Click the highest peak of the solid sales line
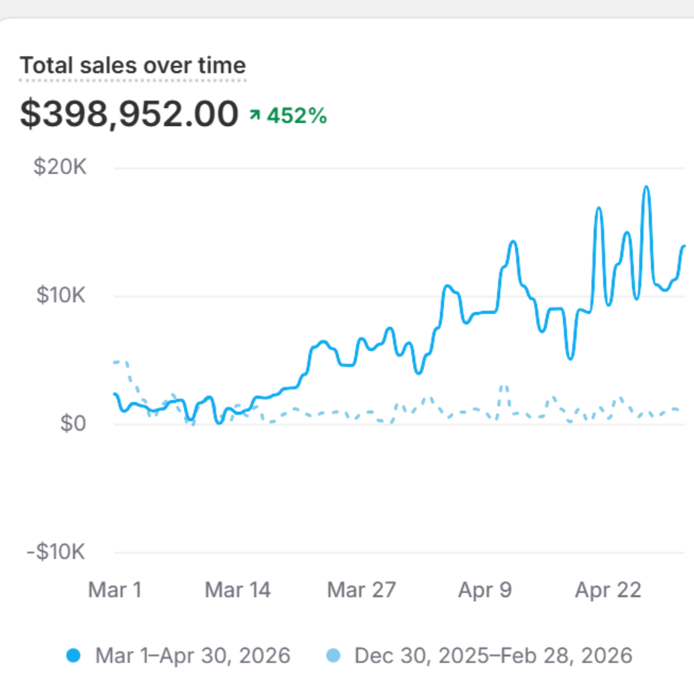This screenshot has width=694, height=694. [646, 187]
